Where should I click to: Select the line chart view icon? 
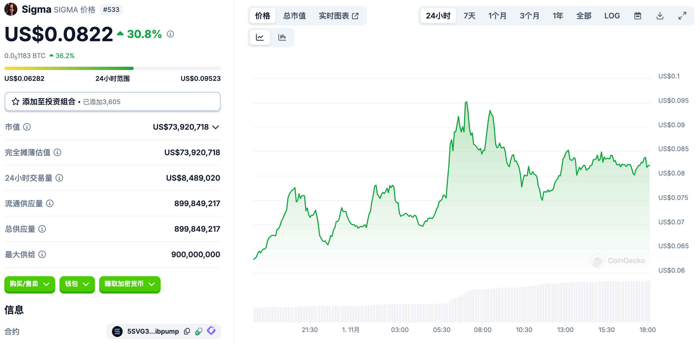[x=260, y=37]
